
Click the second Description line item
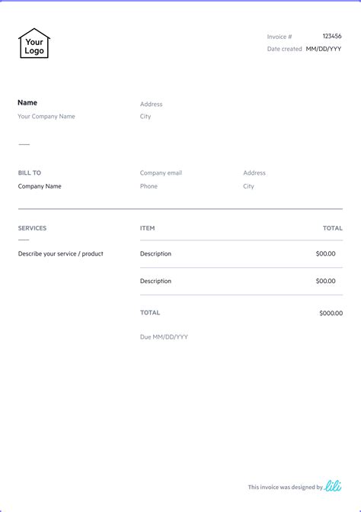point(155,281)
